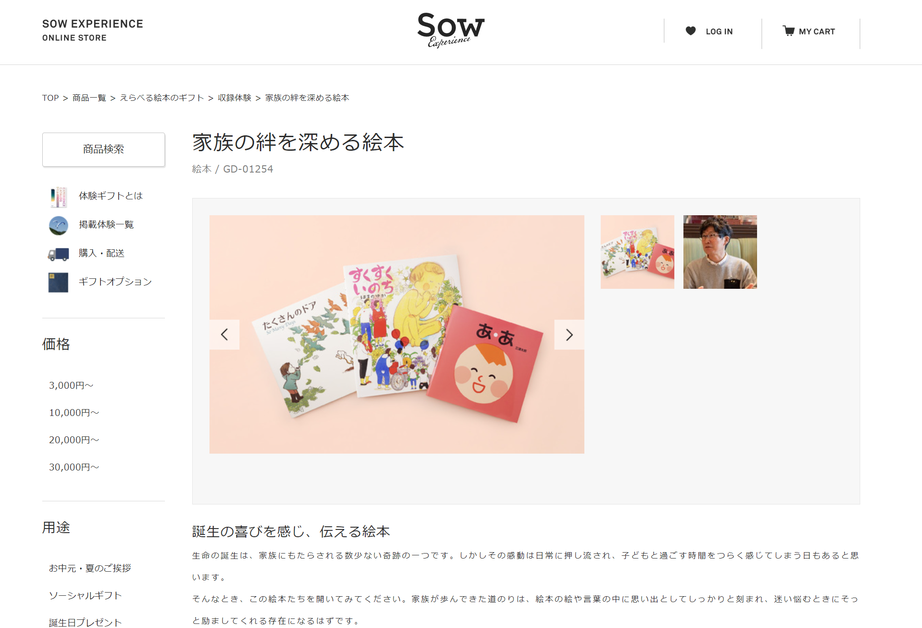The image size is (922, 628).
Task: Go to the previous product image arrow
Action: pos(224,335)
